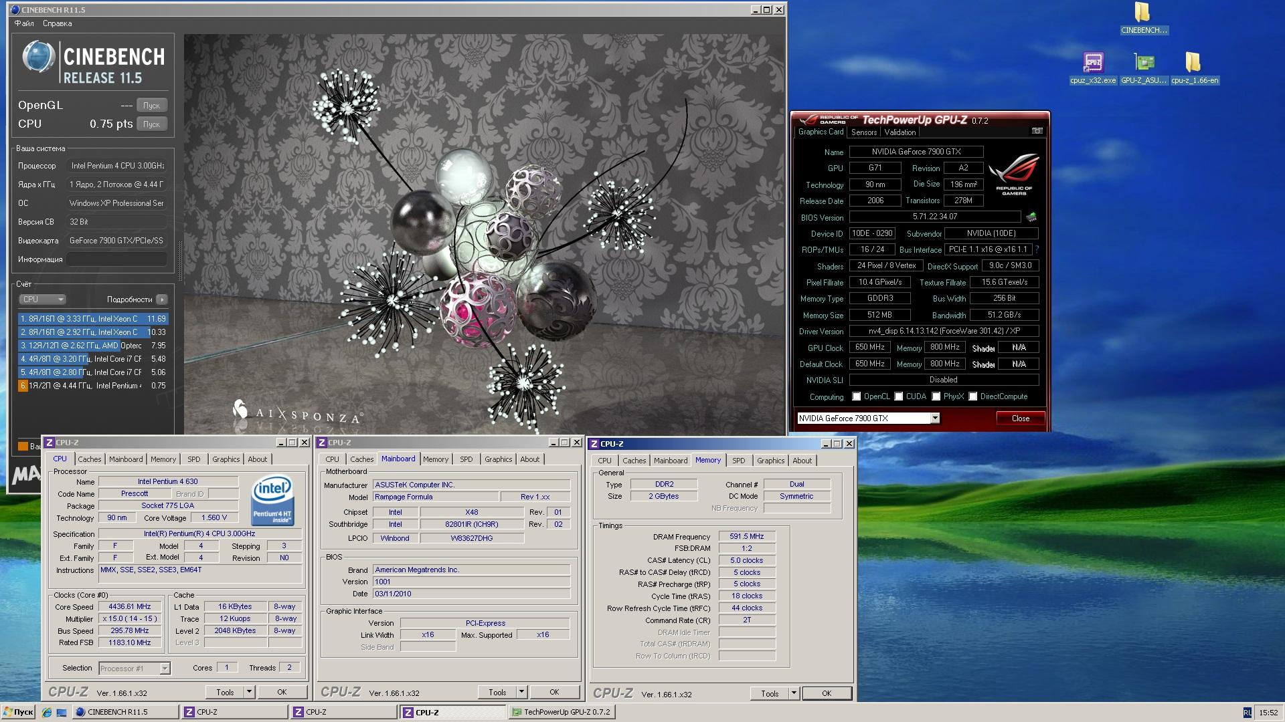
Task: Switch to the Sensors tab in GPU-Z
Action: (864, 132)
